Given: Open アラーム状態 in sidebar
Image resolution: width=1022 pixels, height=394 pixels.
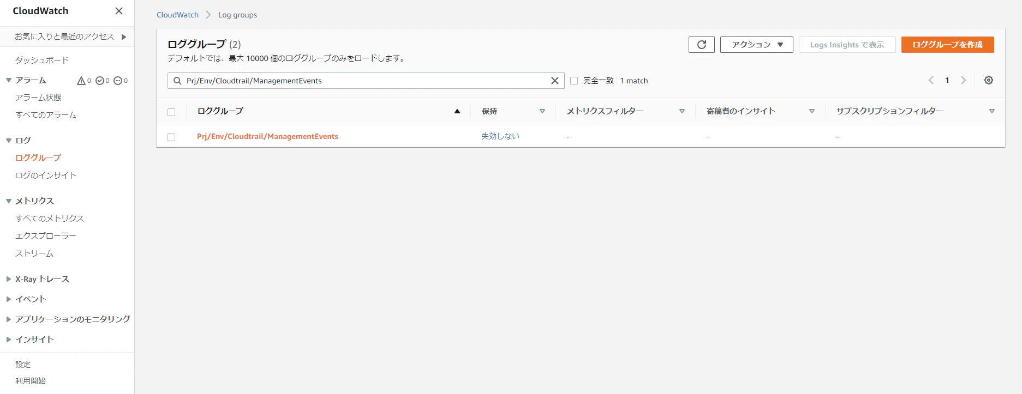Looking at the screenshot, I should pos(38,98).
